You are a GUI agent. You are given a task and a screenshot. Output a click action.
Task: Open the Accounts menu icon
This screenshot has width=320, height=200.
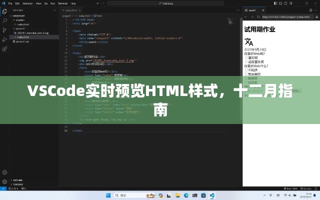[x=4, y=172]
